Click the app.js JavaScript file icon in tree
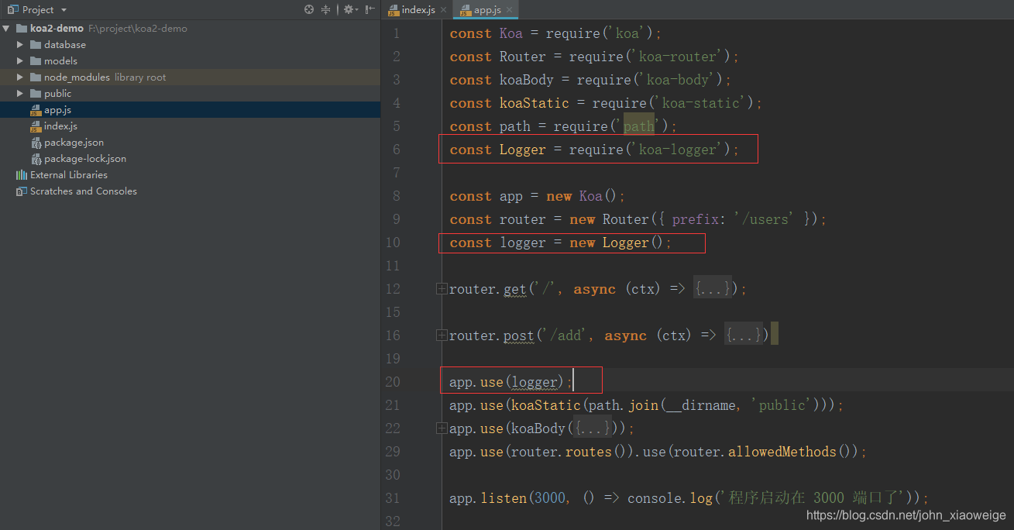This screenshot has height=530, width=1014. 36,110
